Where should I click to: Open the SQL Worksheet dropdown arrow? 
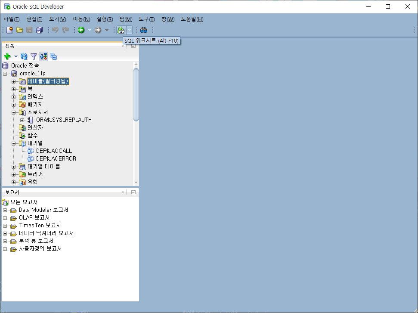tap(129, 30)
